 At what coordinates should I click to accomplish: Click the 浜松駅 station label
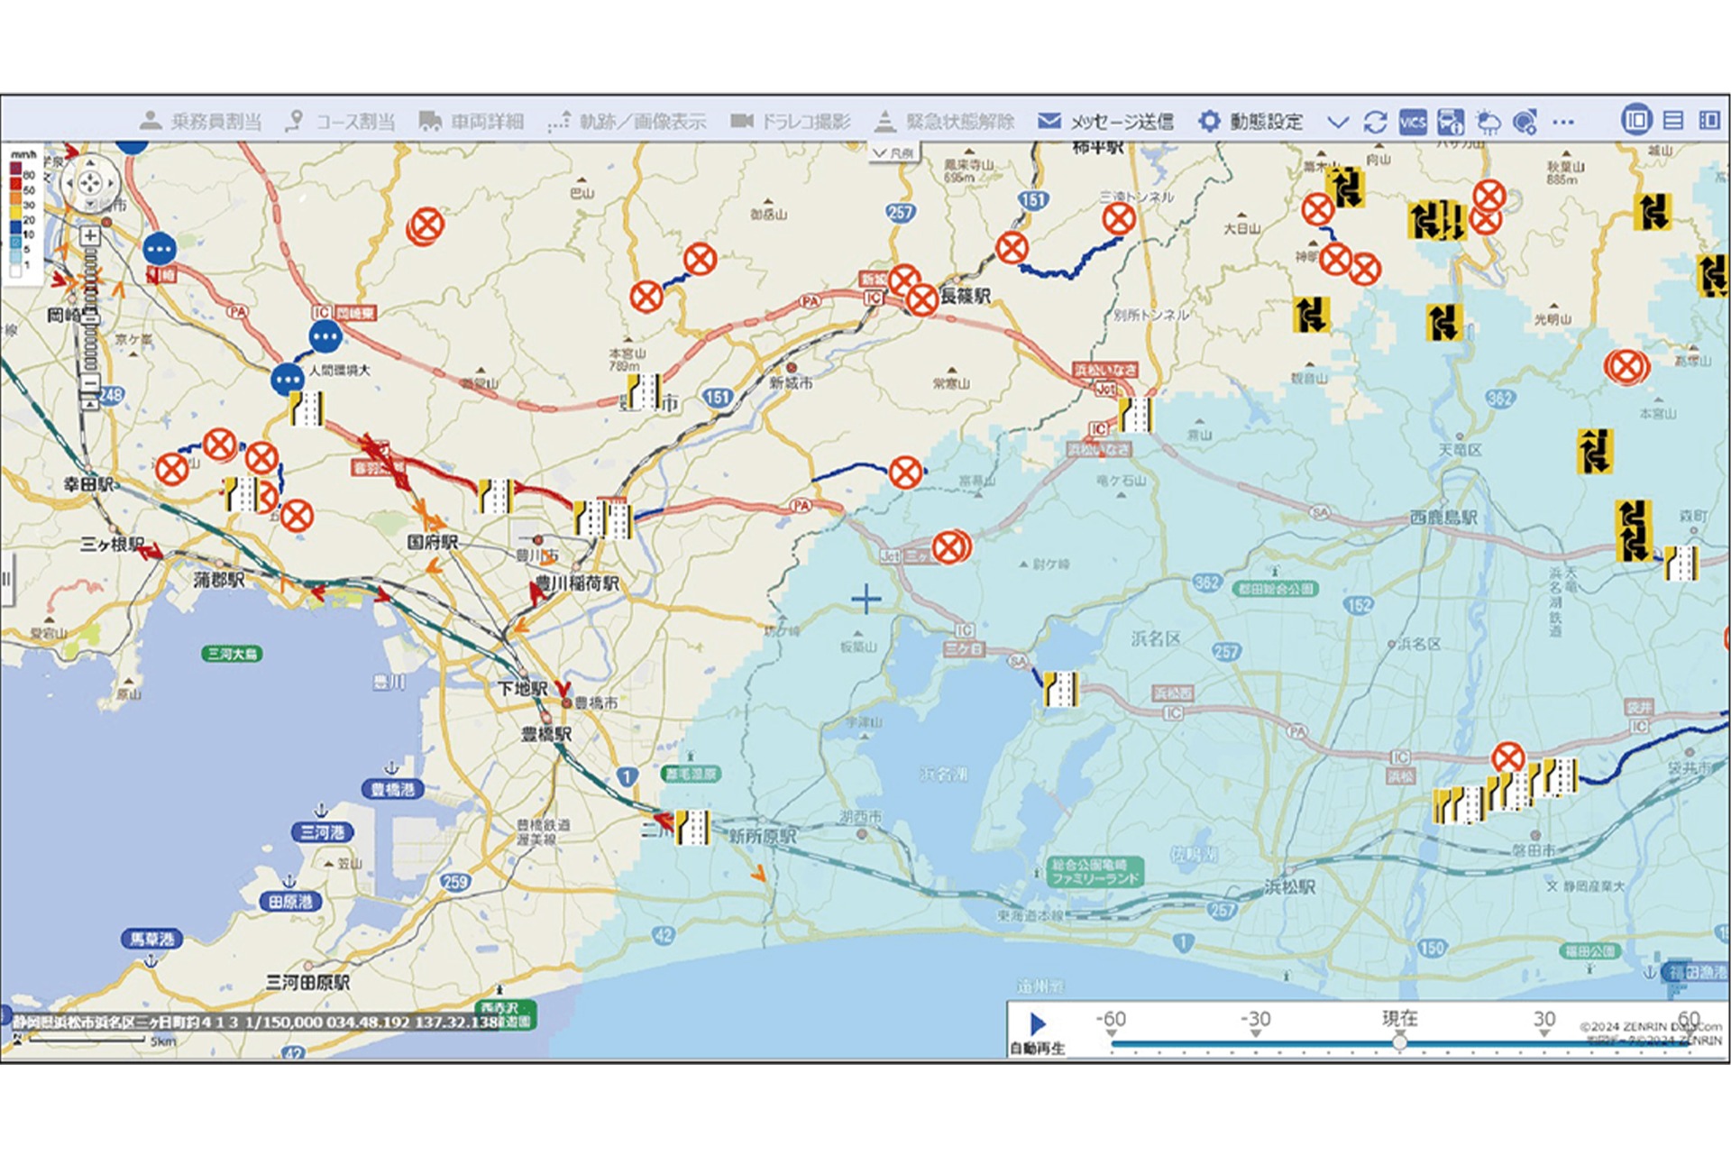pyautogui.click(x=1289, y=887)
